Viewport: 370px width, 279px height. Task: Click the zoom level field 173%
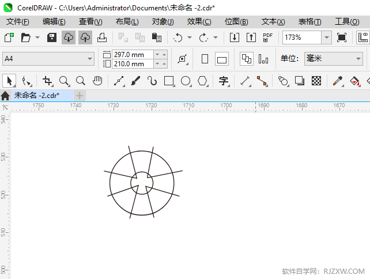pos(302,37)
